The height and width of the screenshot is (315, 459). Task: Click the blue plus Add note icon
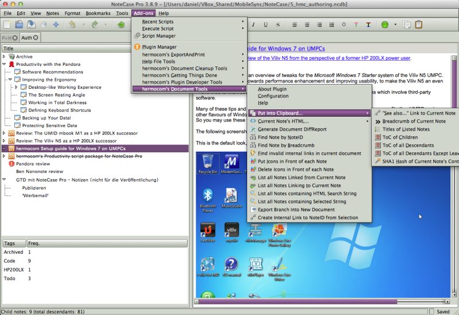click(x=56, y=25)
